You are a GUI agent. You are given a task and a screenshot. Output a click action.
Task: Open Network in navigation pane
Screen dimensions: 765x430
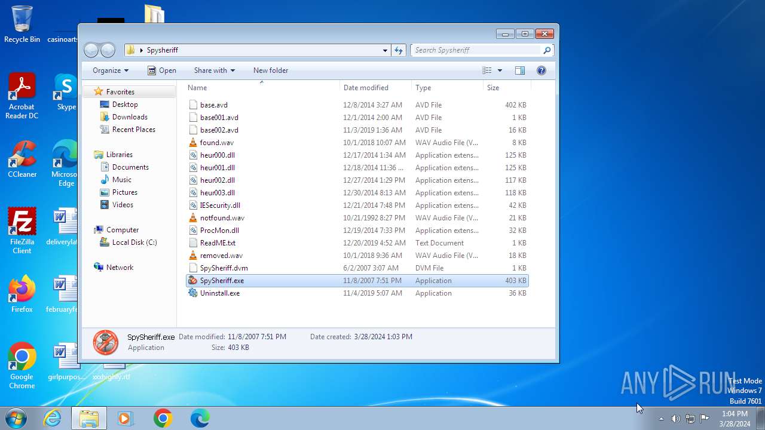(x=120, y=268)
